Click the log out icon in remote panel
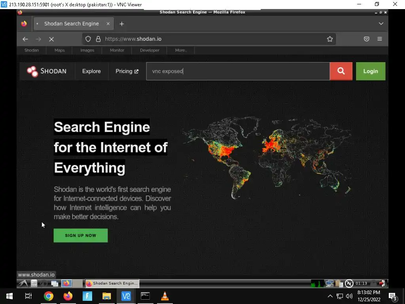Screen dimensions: 405x304 click(382, 283)
